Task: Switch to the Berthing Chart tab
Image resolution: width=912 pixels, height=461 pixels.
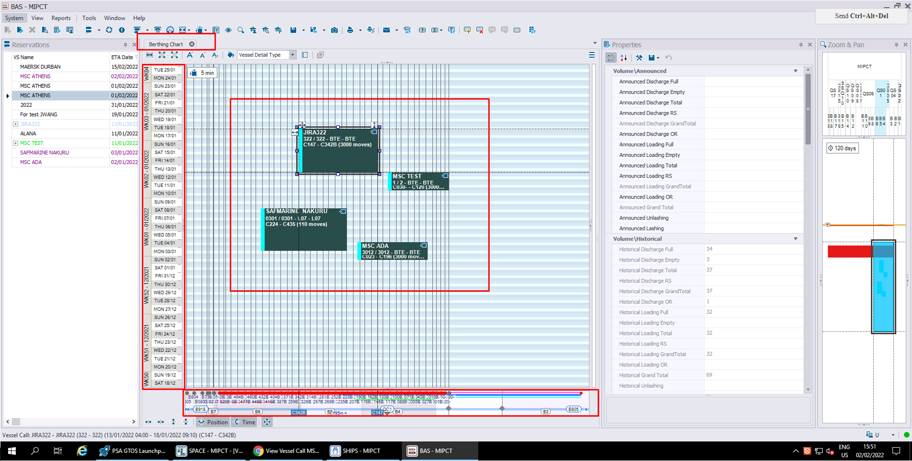Action: tap(166, 44)
